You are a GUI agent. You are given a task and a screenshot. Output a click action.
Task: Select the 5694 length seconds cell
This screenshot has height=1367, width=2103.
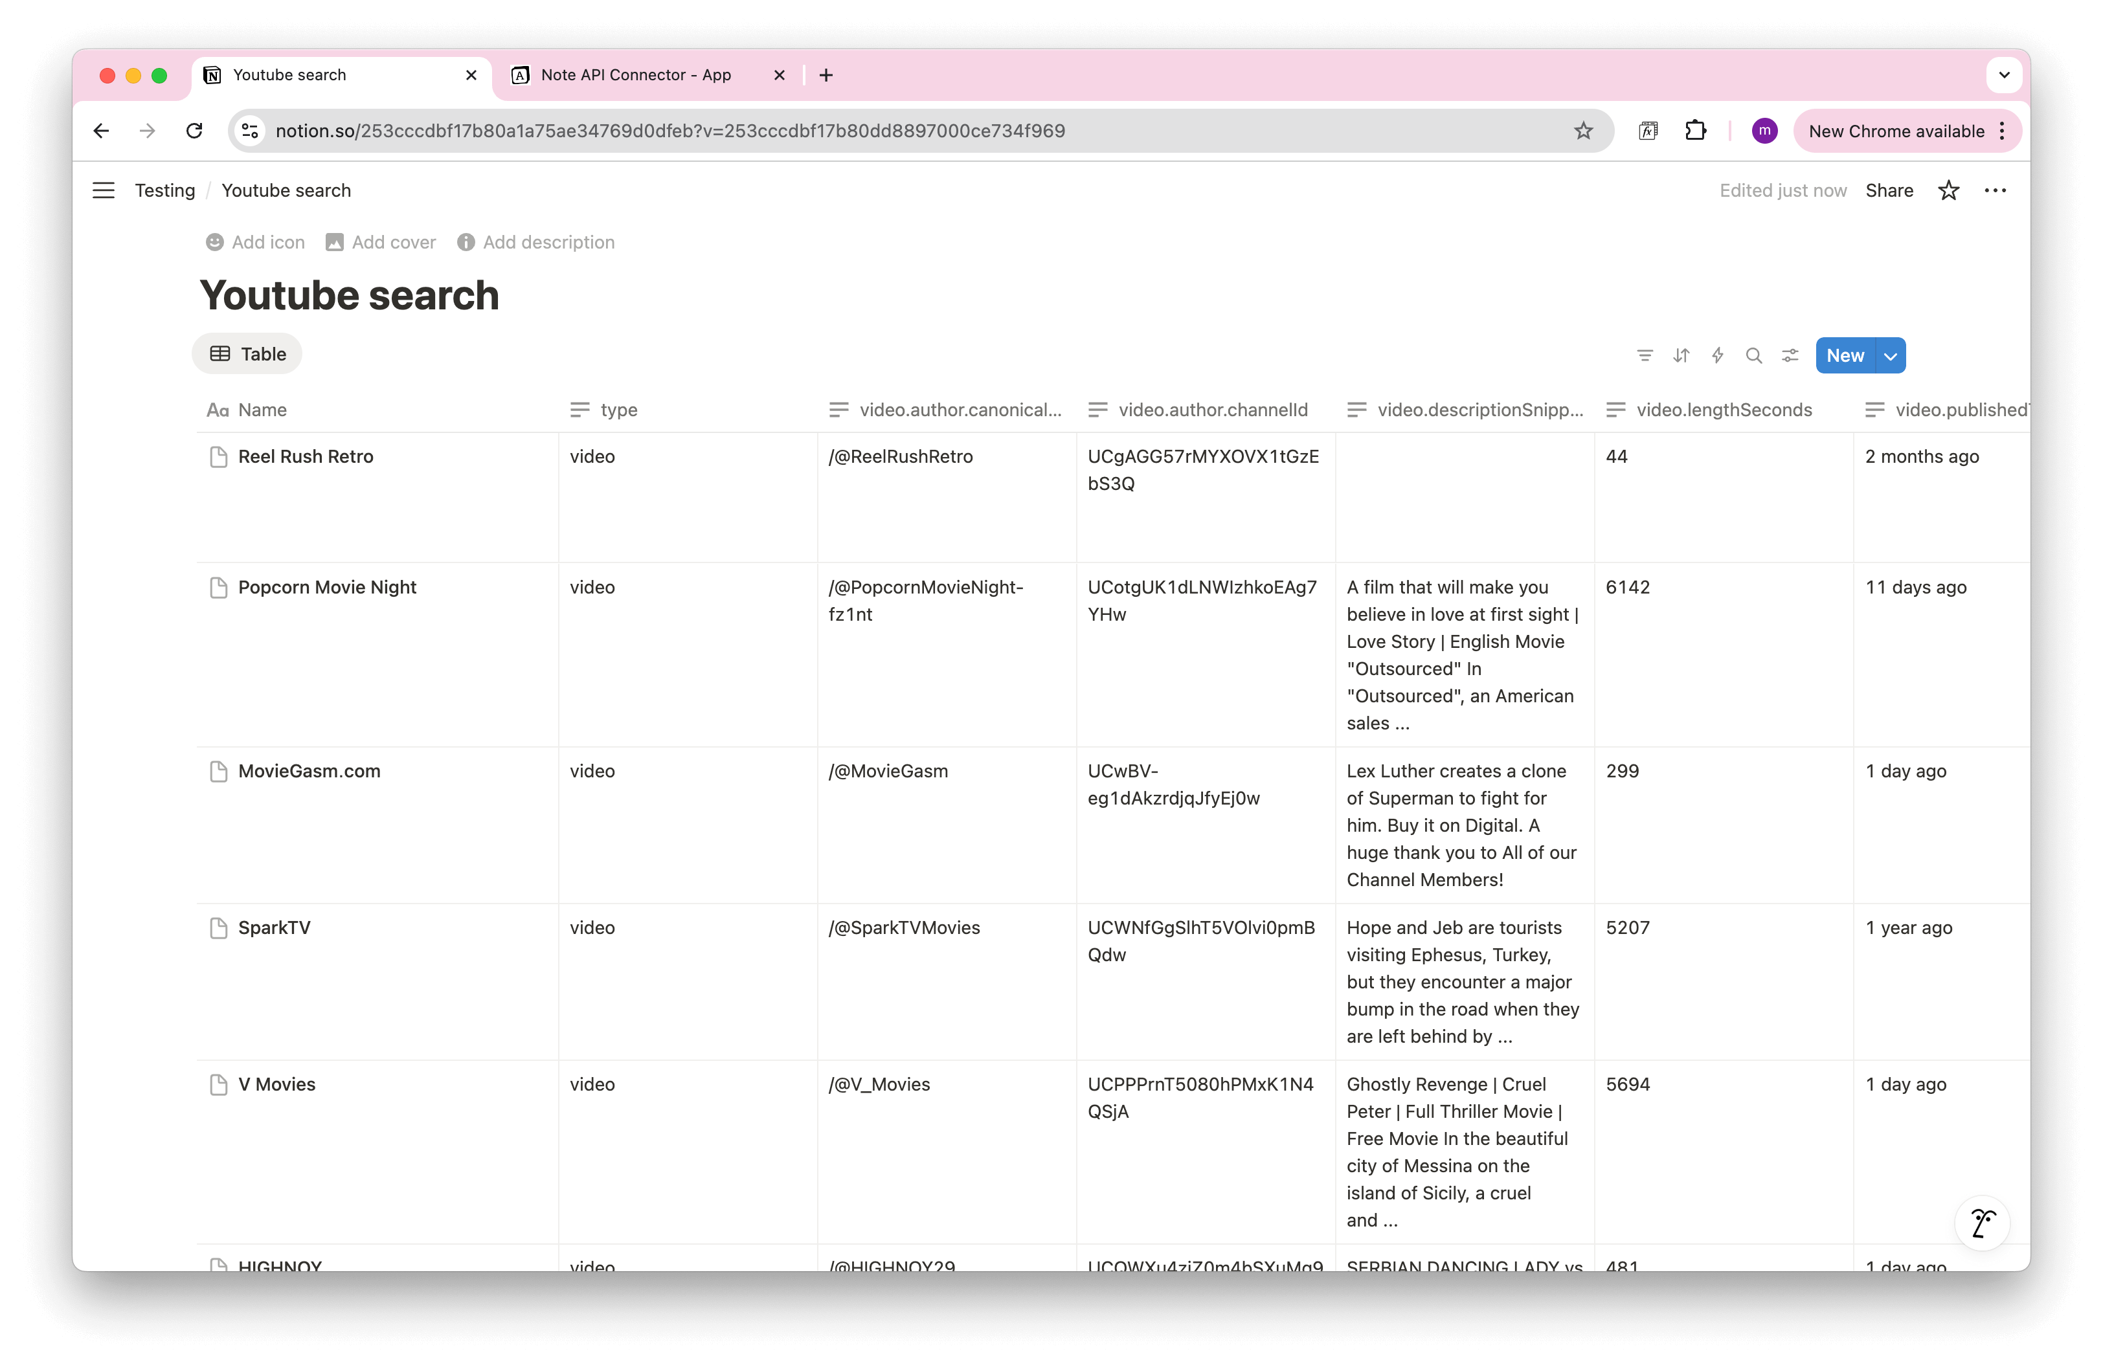[1723, 1151]
